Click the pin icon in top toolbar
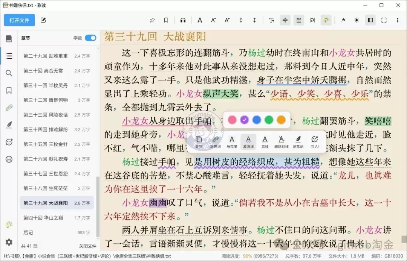 (152, 20)
